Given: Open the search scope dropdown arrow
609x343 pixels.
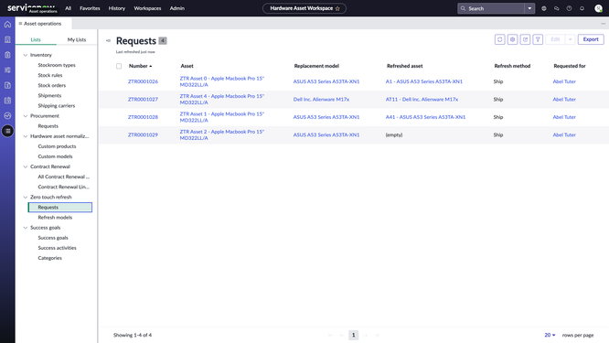Looking at the screenshot, I should coord(529,8).
